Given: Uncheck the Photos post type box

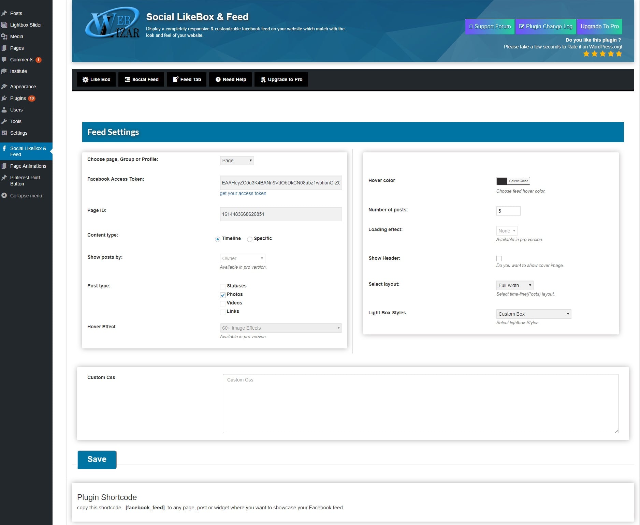Looking at the screenshot, I should point(223,295).
